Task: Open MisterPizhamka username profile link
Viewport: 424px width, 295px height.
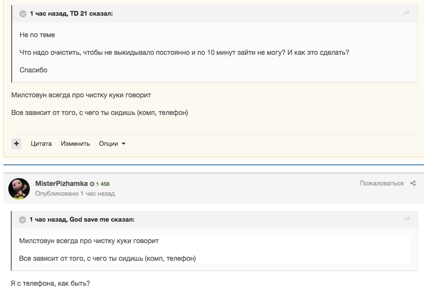Action: tap(62, 183)
